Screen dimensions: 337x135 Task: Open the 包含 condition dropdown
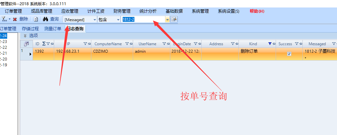pyautogui.click(x=118, y=20)
